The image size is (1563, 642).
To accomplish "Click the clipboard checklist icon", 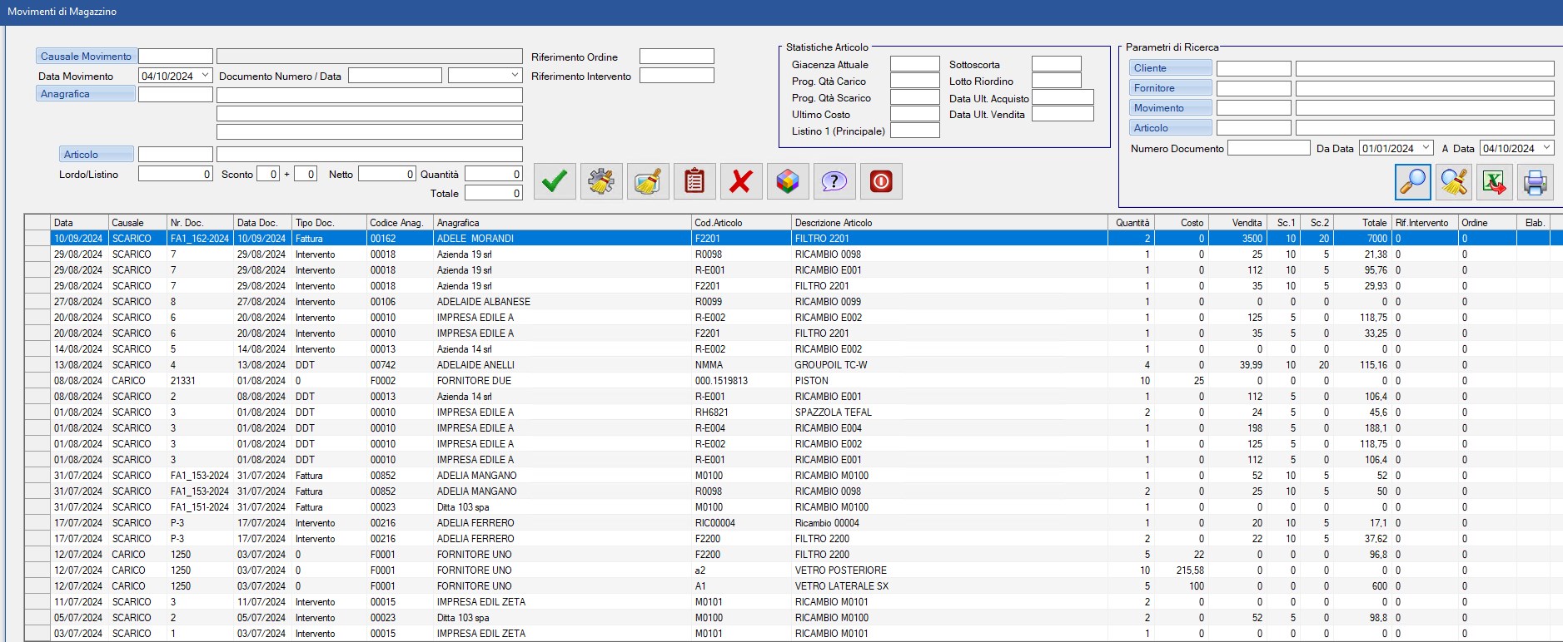I will (694, 181).
